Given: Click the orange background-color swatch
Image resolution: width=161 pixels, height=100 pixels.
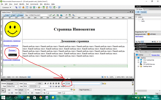Looking at the screenshot, I should [x=148, y=34].
